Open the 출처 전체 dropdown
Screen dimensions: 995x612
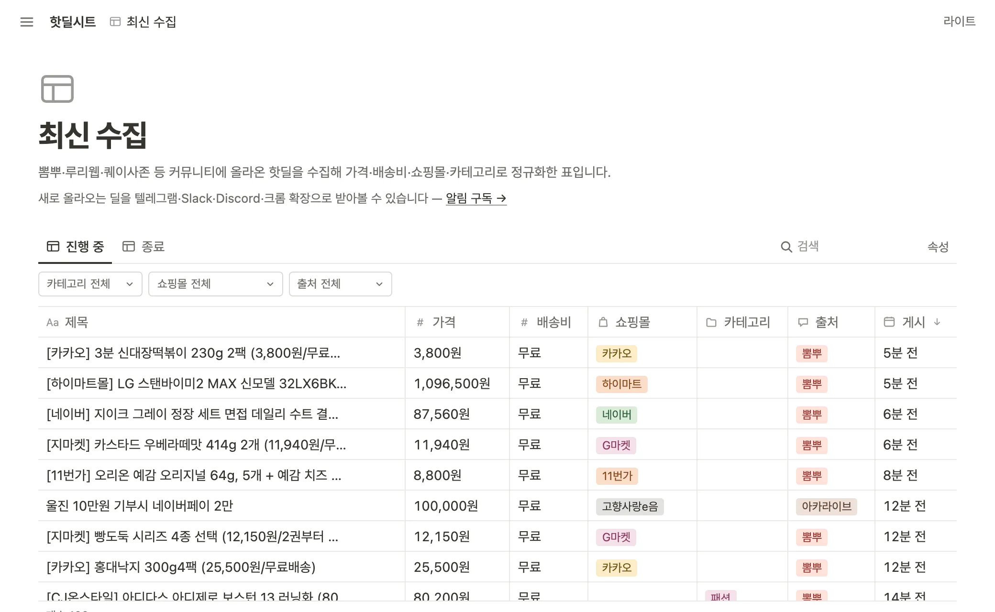pyautogui.click(x=341, y=284)
